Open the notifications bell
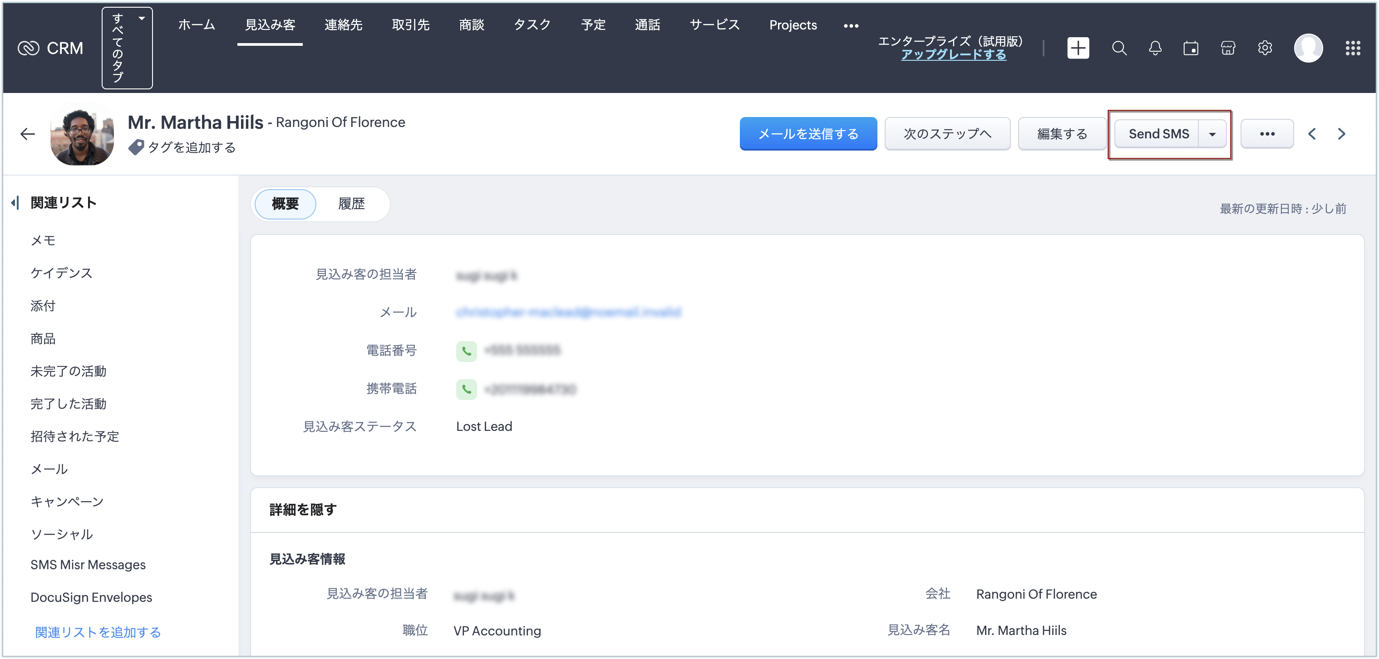1379x659 pixels. (x=1155, y=48)
